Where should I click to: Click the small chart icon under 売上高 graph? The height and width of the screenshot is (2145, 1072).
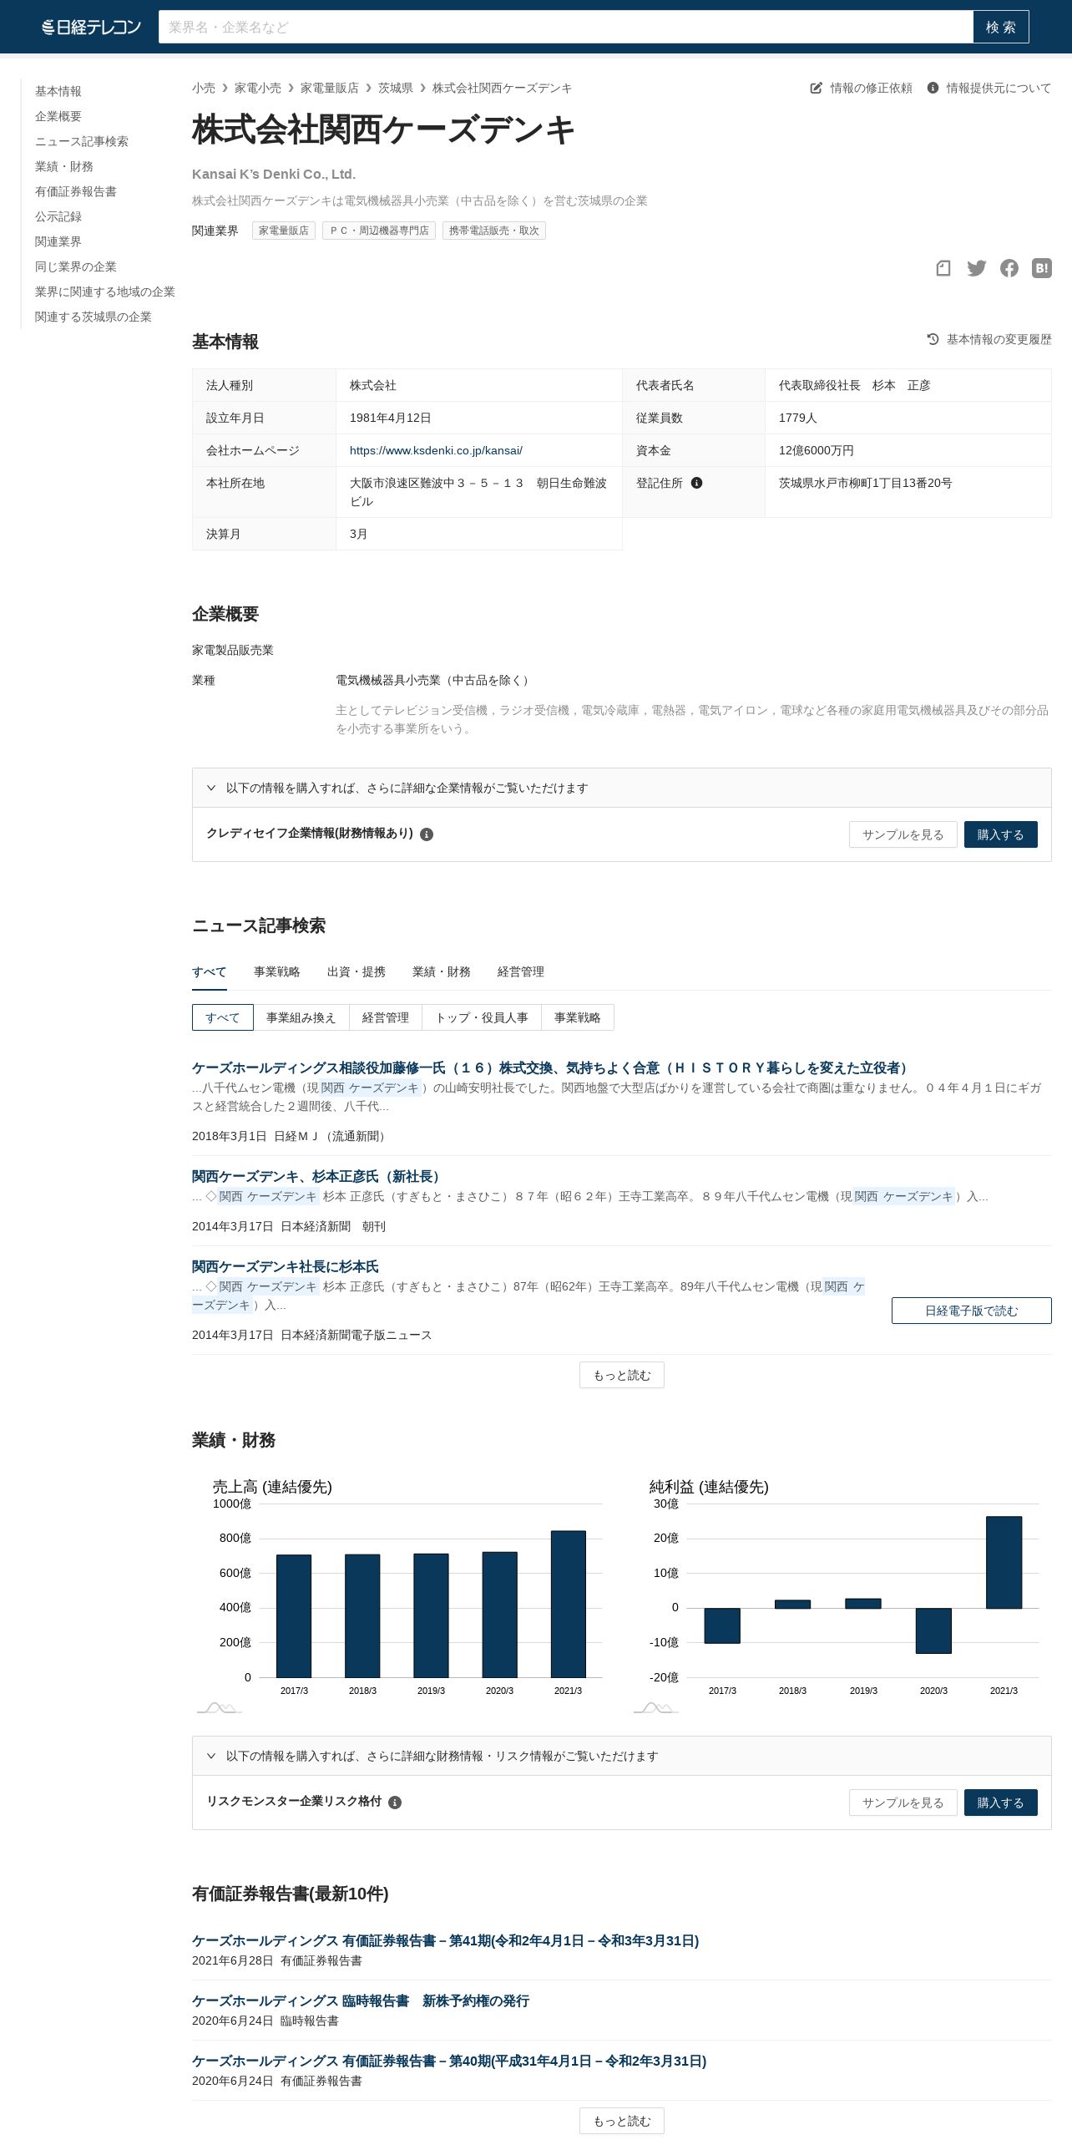tap(219, 1708)
